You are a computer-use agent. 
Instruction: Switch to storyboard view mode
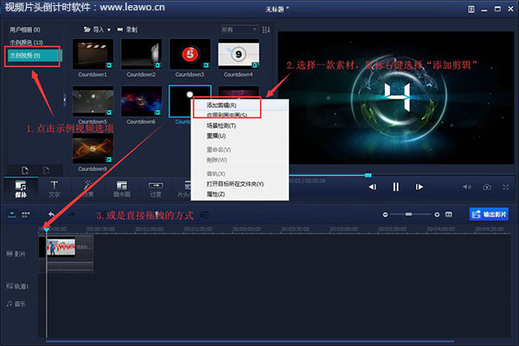(x=26, y=215)
